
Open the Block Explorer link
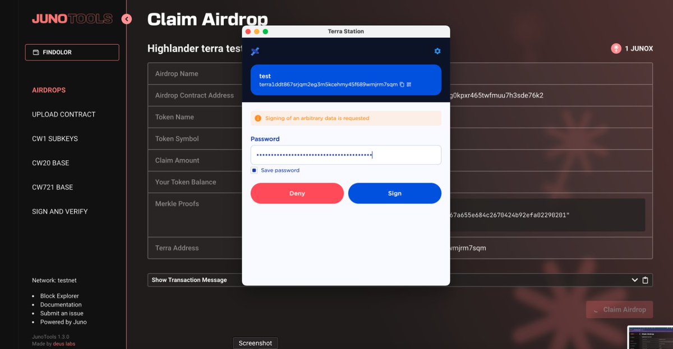[x=59, y=296]
